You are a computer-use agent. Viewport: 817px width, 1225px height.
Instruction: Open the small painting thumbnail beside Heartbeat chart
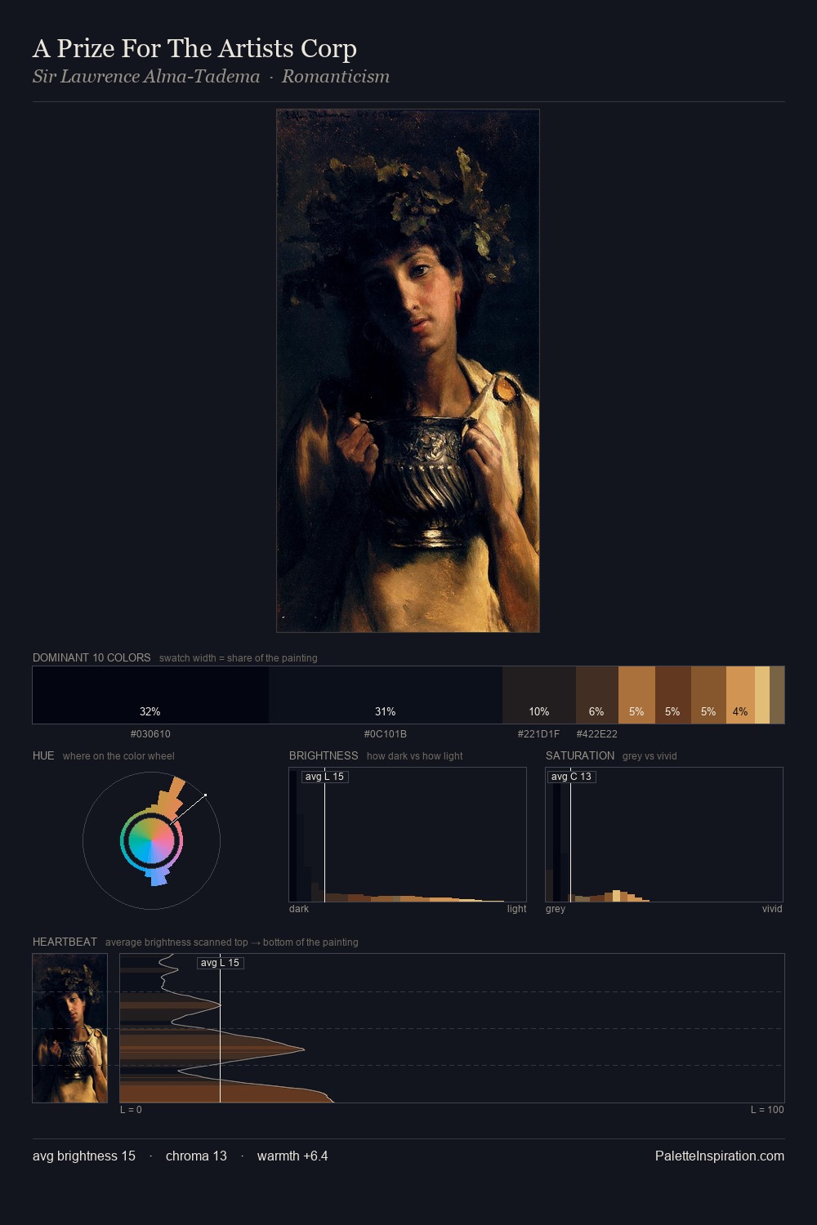point(69,1028)
